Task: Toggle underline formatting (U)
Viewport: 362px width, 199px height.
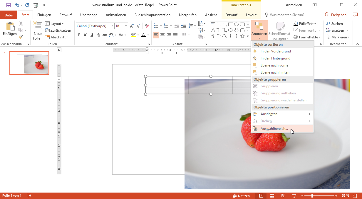Action: click(x=92, y=35)
